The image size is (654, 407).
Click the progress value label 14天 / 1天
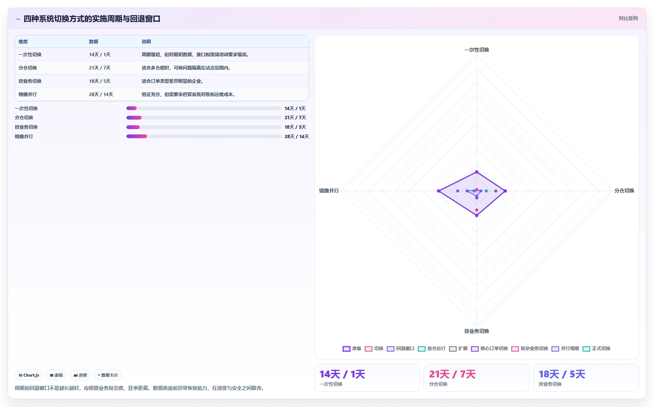(x=295, y=109)
